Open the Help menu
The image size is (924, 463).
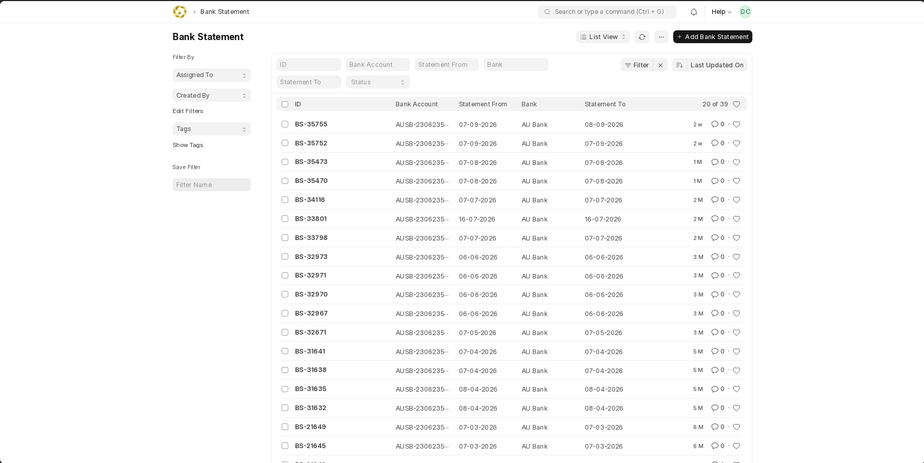(722, 12)
